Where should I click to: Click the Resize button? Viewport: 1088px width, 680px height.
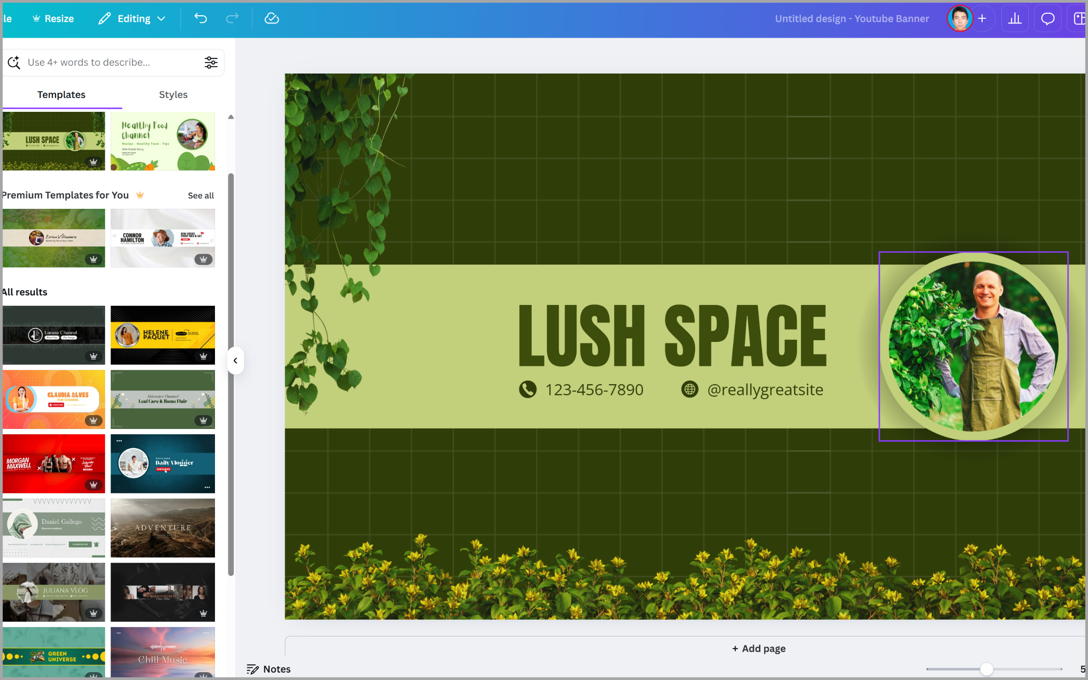point(53,18)
